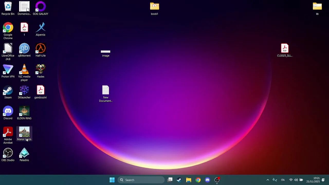The width and height of the screenshot is (329, 185).
Task: Select the Domenico document icon on desktop
Action: click(x=24, y=8)
